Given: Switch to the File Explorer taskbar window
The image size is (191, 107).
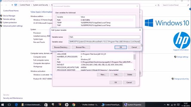Looking at the screenshot, I should pyautogui.click(x=31, y=105).
